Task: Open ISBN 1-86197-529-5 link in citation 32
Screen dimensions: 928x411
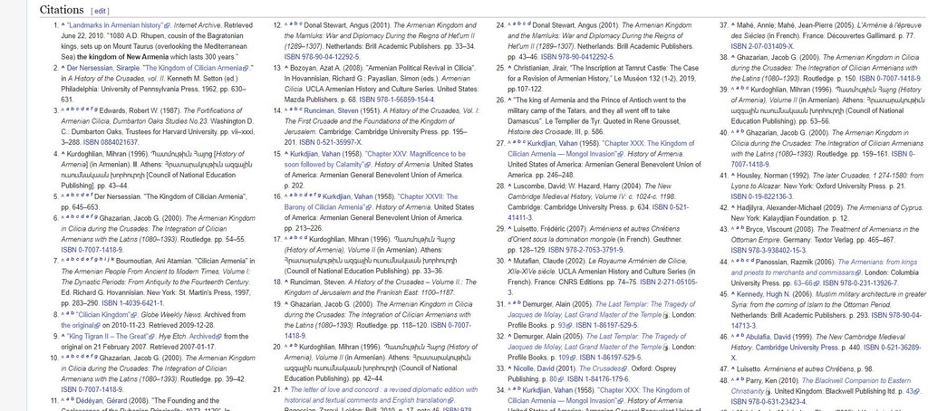Action: point(610,358)
